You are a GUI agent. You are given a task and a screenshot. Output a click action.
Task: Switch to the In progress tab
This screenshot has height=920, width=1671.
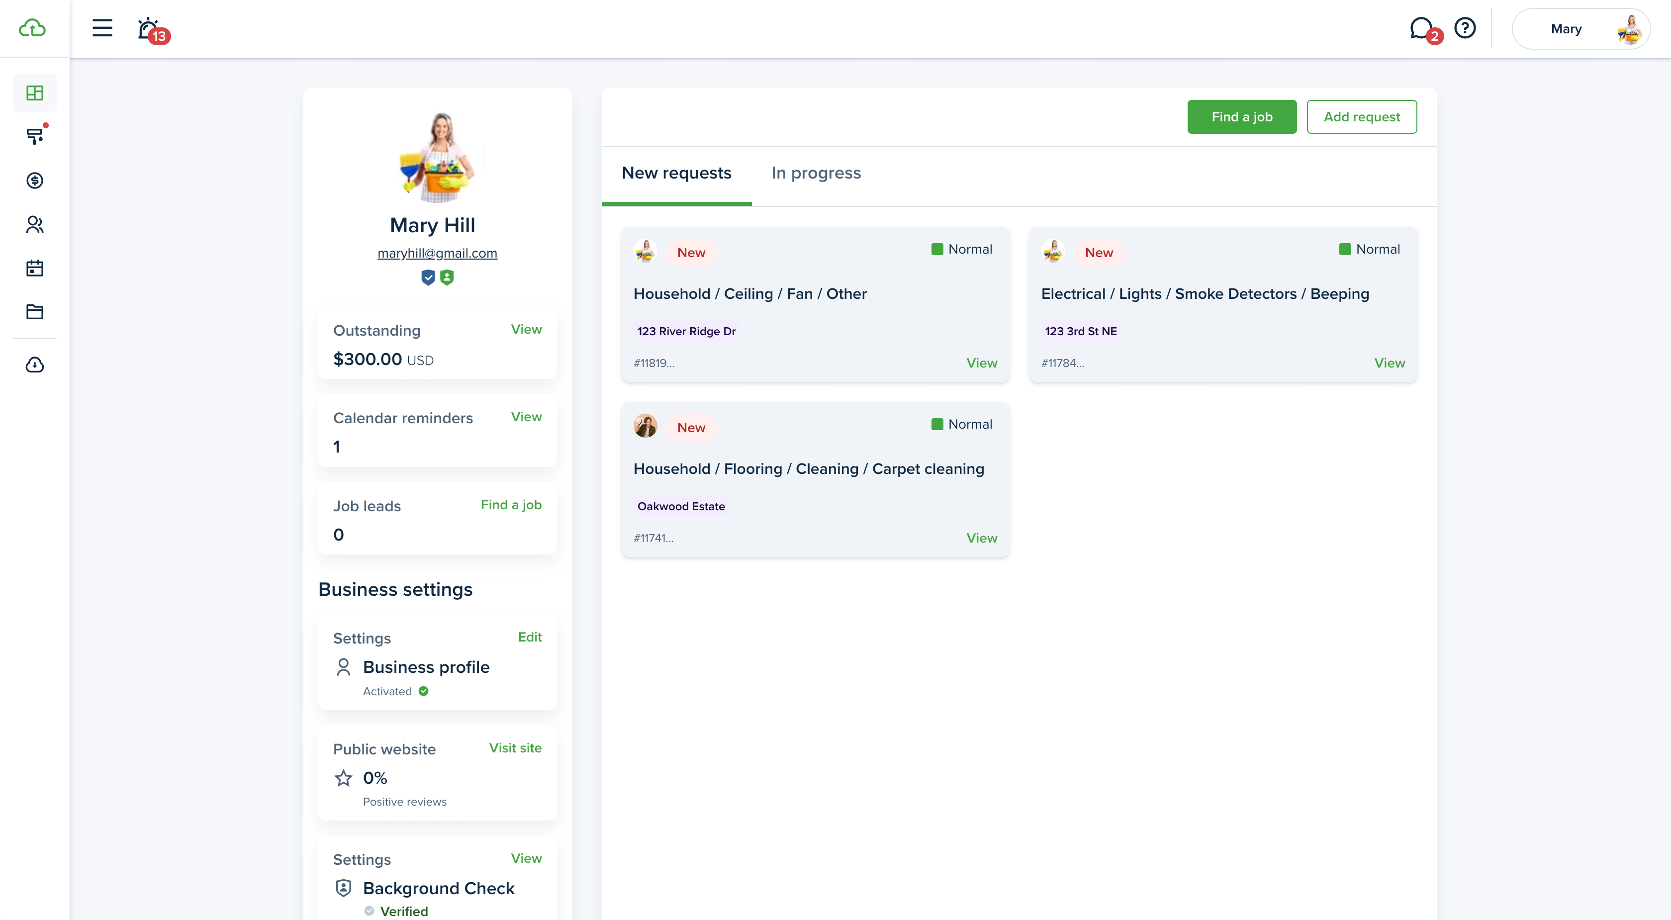coord(816,173)
